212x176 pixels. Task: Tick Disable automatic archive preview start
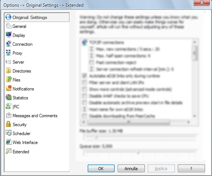85,103
